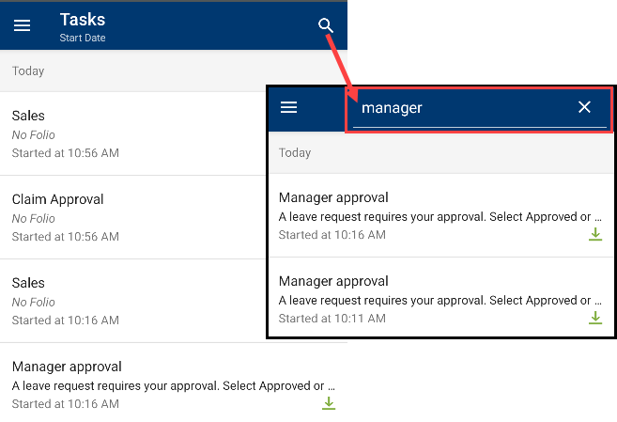Click the Today group header in main list
Viewport: 617px width, 422px height.
click(133, 70)
